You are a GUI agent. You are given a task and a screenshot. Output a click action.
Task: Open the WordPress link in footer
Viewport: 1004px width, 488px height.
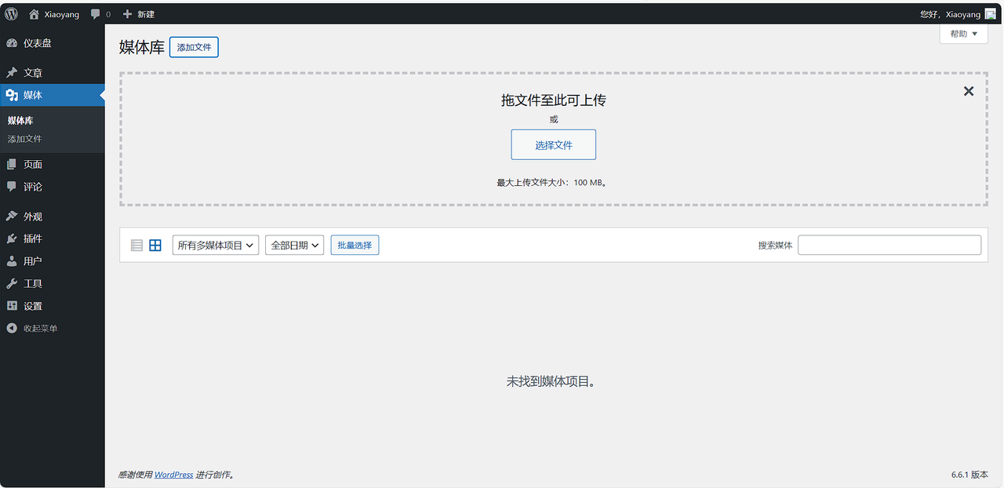tap(173, 475)
